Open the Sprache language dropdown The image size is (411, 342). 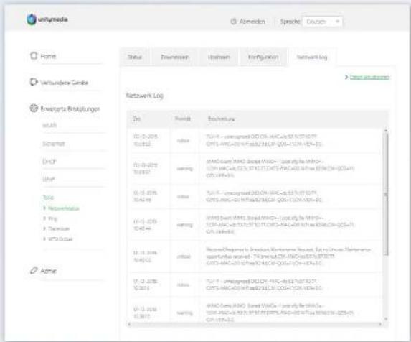point(322,22)
